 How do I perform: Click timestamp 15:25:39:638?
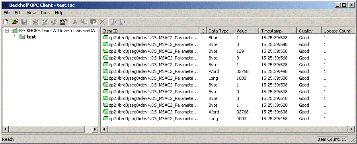(x=274, y=112)
